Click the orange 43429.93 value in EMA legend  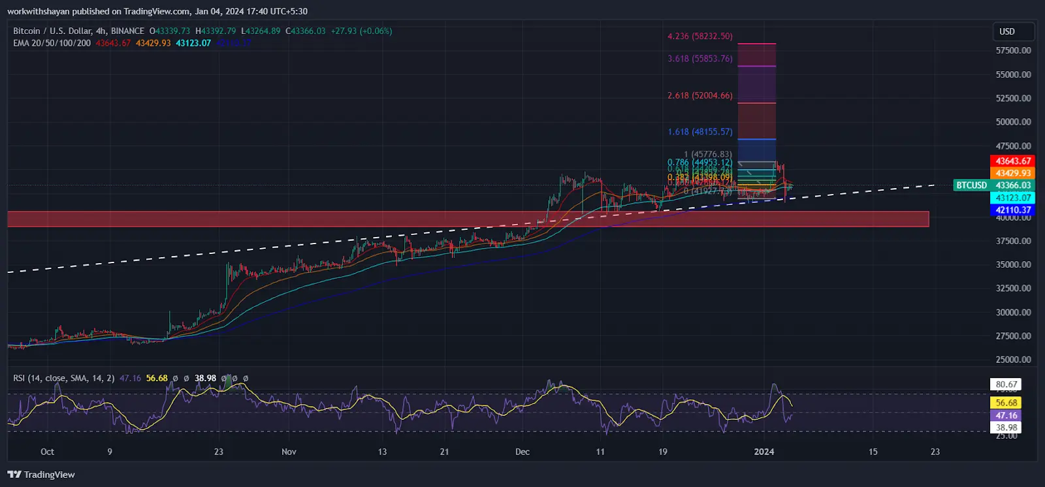[153, 43]
